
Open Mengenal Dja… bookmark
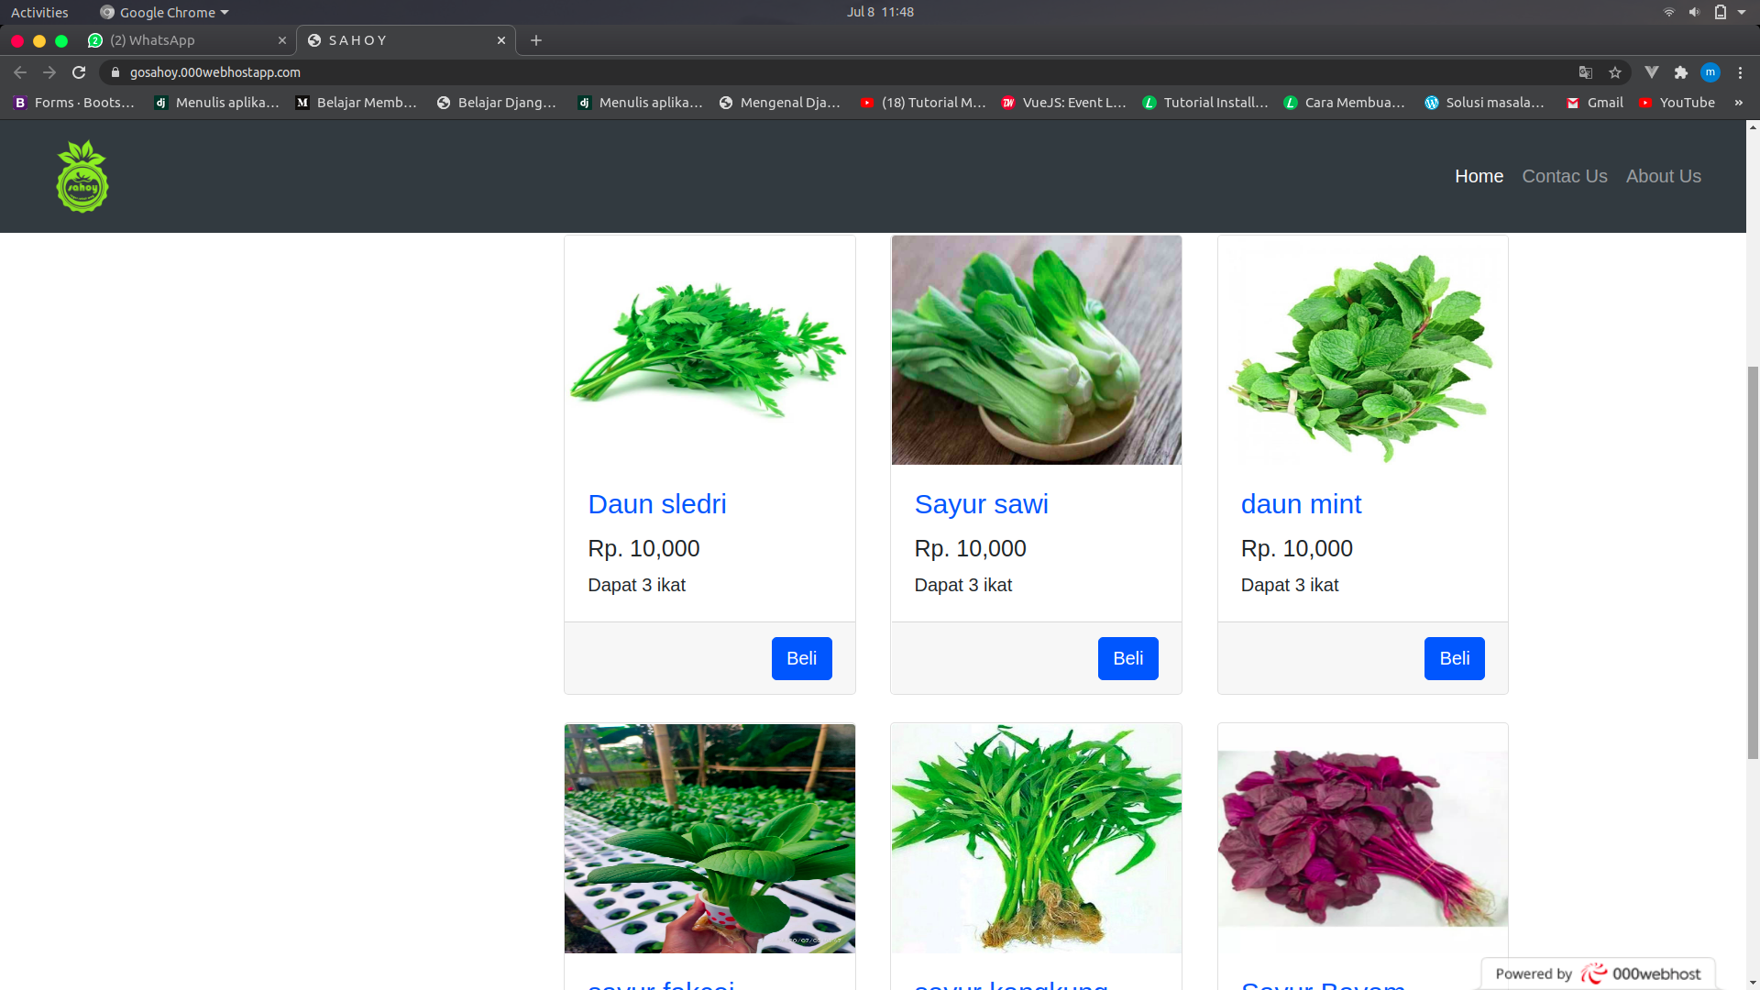coord(780,103)
